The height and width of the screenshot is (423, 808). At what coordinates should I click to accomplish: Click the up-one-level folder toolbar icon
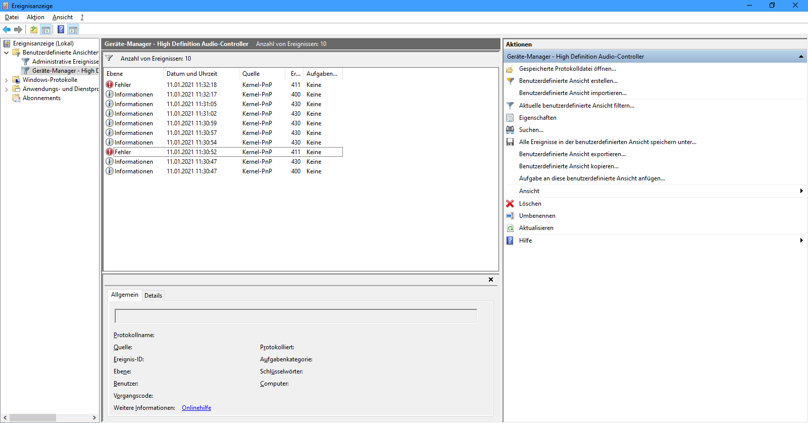[34, 29]
